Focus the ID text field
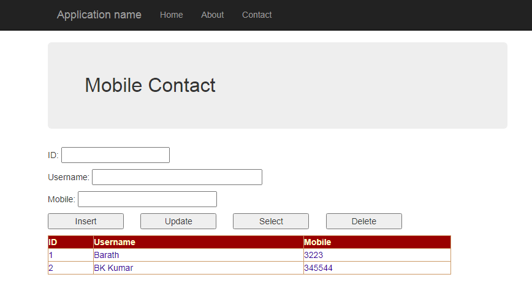The image size is (532, 307). click(x=115, y=155)
